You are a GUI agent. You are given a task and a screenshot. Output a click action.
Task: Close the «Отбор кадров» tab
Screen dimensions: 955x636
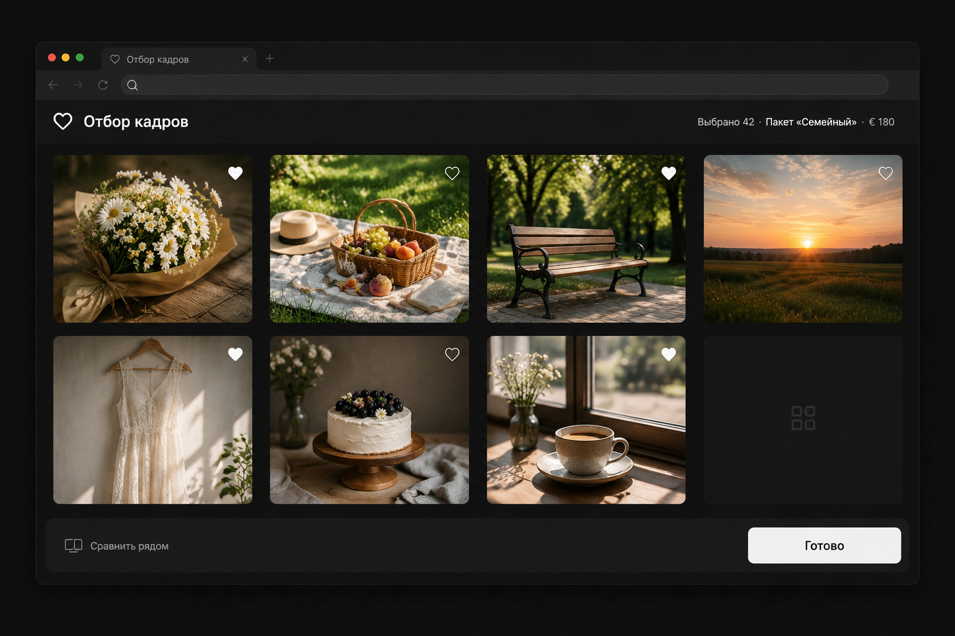click(x=245, y=59)
